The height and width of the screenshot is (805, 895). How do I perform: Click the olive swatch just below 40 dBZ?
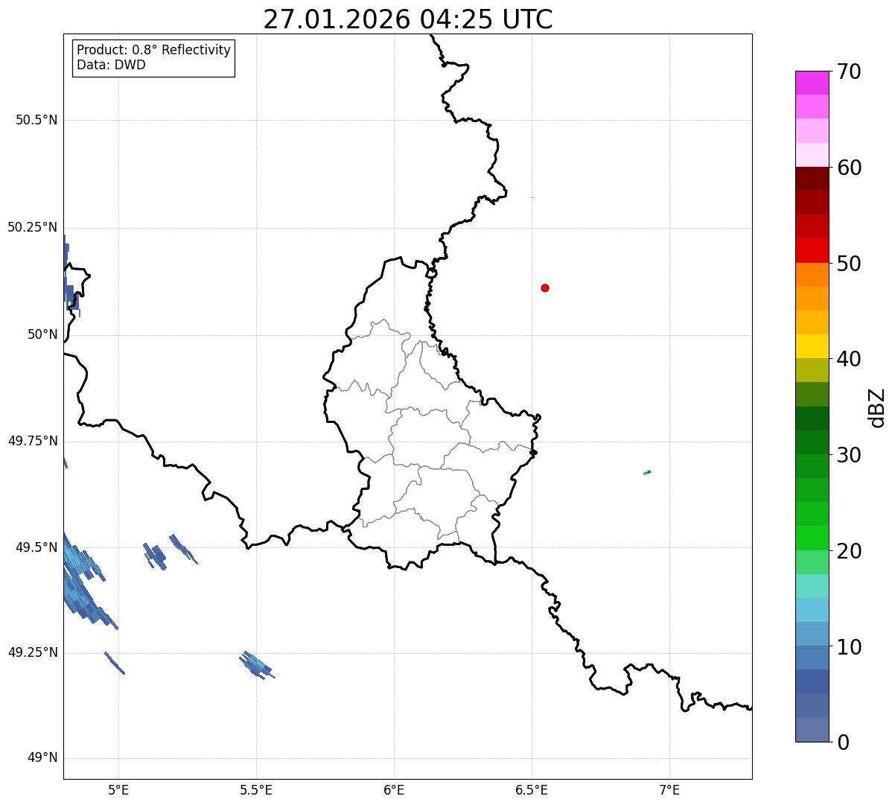(812, 371)
